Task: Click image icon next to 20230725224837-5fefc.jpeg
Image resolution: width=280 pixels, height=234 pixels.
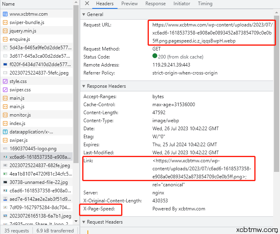Action: pos(5,73)
